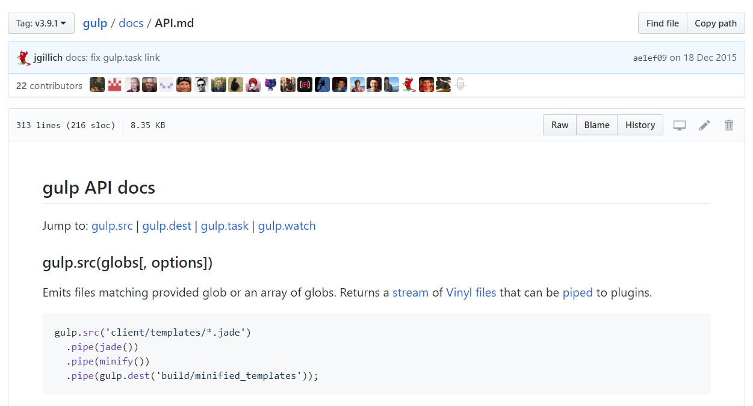Click the '8.35 KB' file size text
Viewport: 753px width, 406px height.
point(147,125)
